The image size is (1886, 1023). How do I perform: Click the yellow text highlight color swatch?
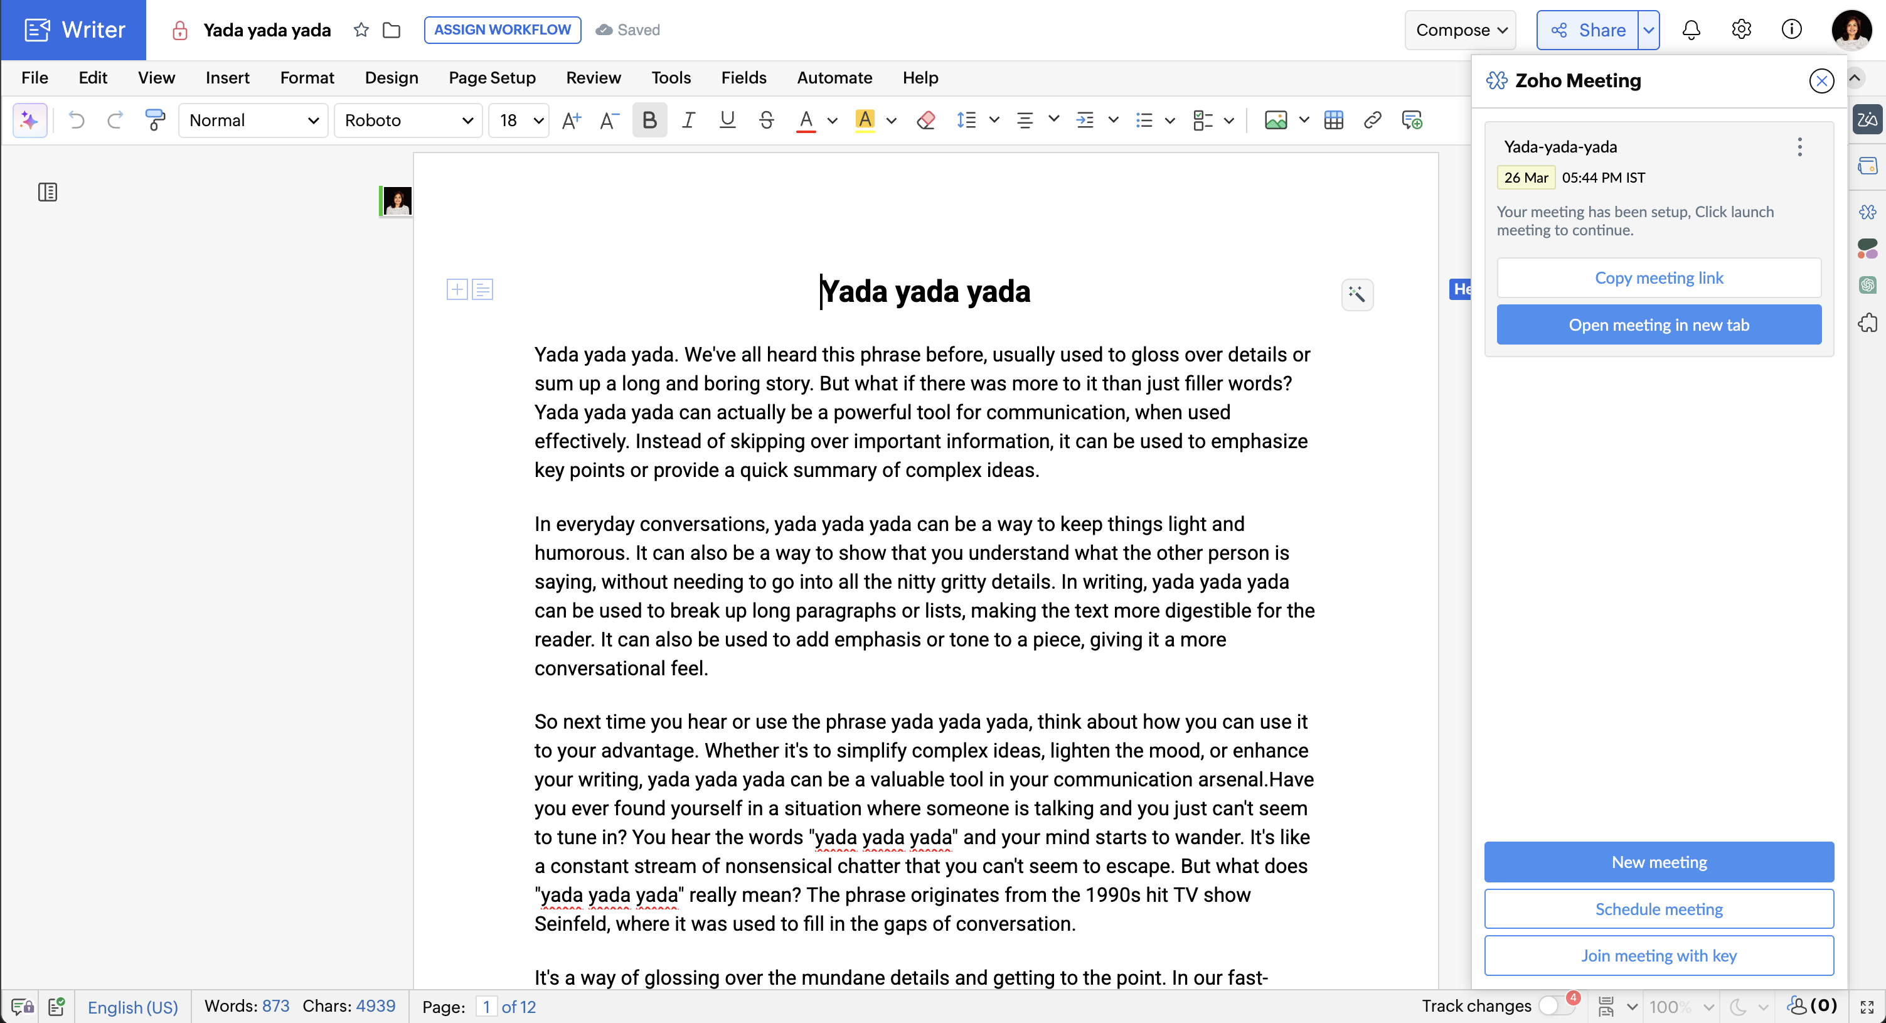click(865, 120)
